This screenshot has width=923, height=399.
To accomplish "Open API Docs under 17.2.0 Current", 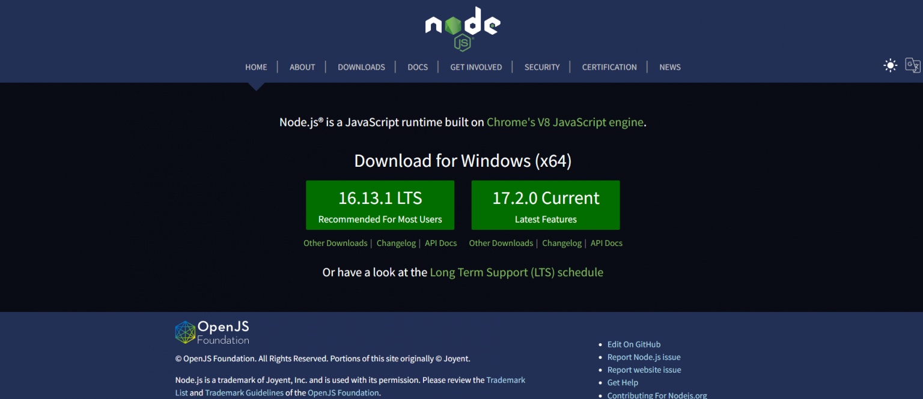I will (606, 243).
